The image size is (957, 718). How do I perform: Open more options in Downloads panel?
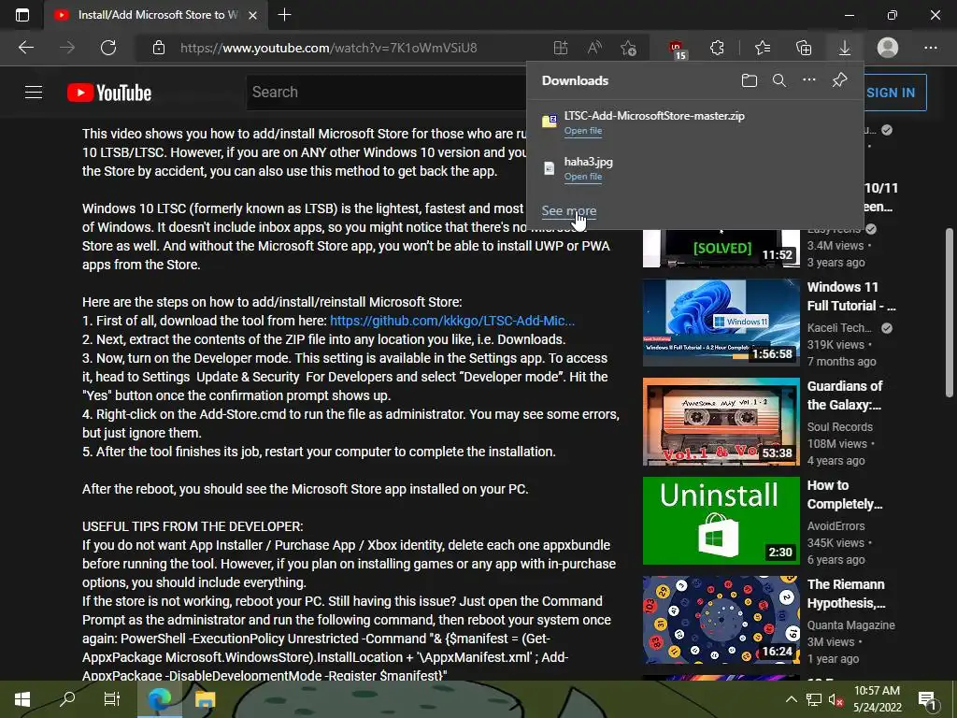[809, 80]
